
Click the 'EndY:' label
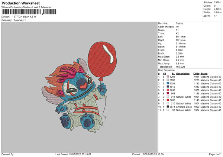[x=161, y=53]
